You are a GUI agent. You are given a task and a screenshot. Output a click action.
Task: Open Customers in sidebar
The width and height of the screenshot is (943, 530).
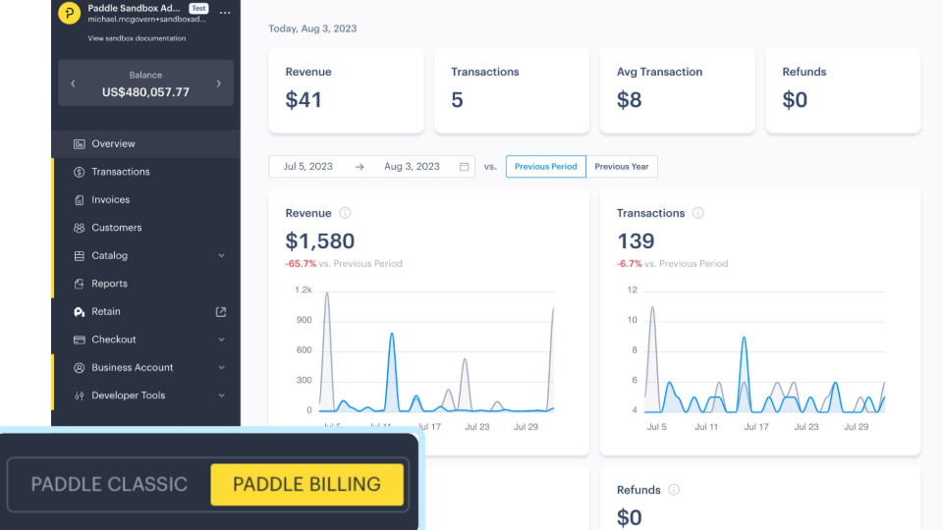(x=146, y=228)
